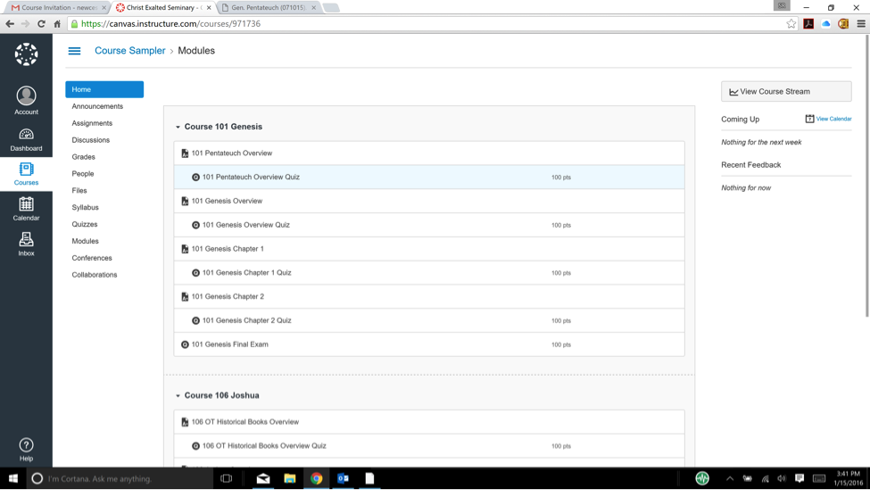Click the browser home icon

coord(57,24)
